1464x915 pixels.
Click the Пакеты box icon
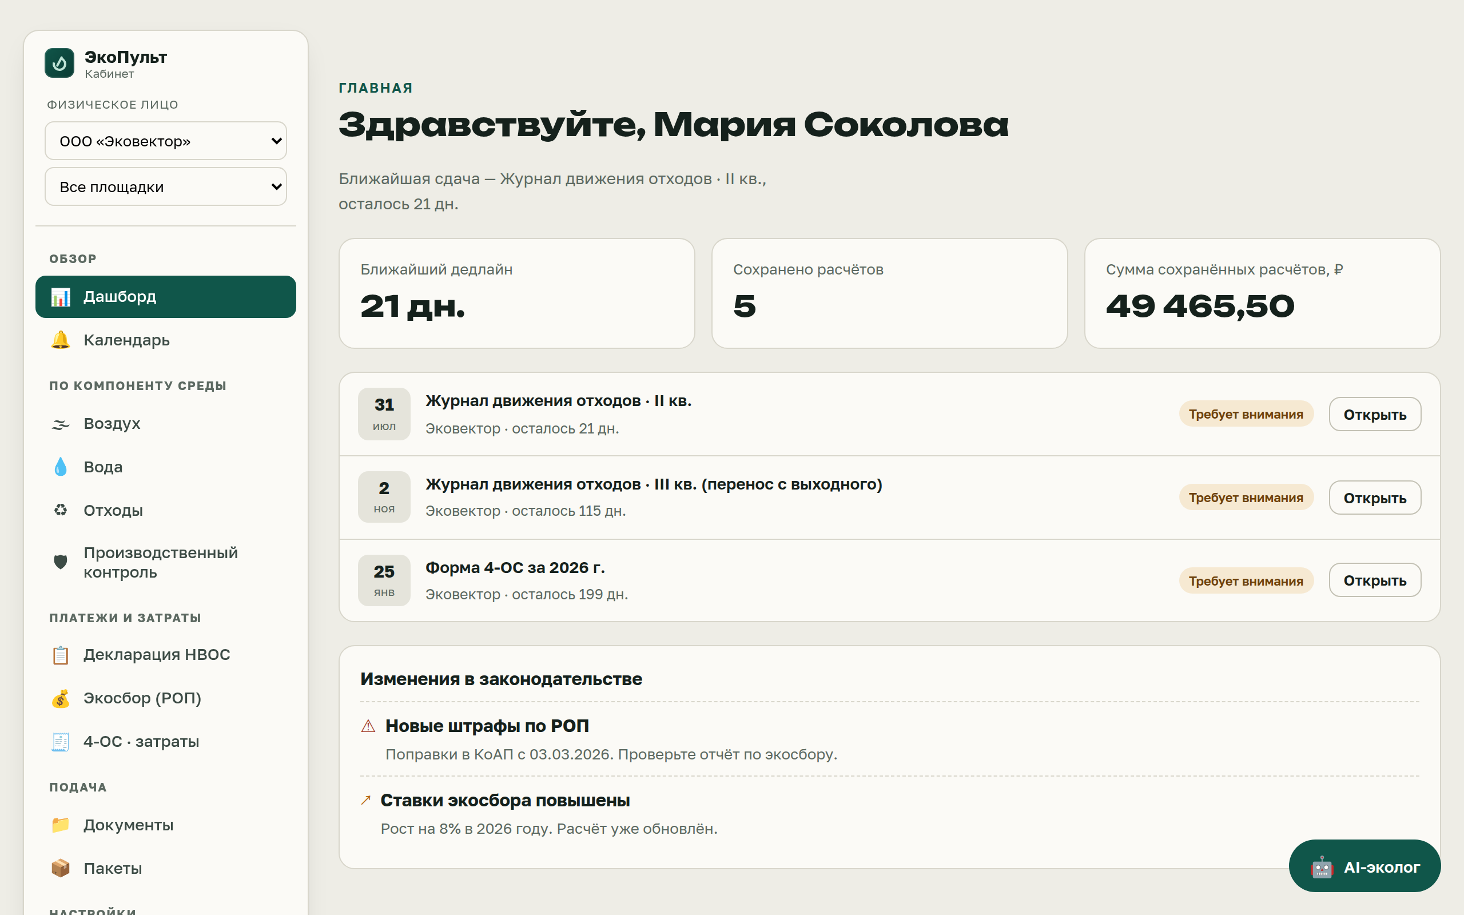tap(61, 869)
